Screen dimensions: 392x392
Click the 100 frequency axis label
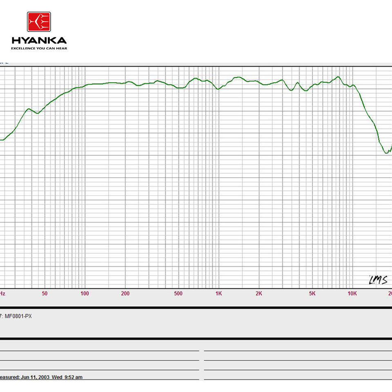coord(85,294)
